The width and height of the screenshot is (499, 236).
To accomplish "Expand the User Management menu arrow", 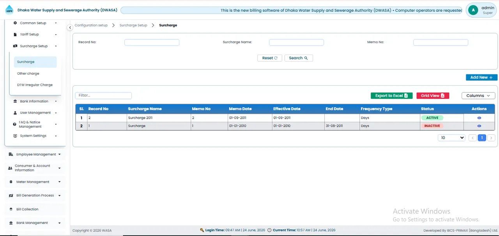I will [x=56, y=113].
